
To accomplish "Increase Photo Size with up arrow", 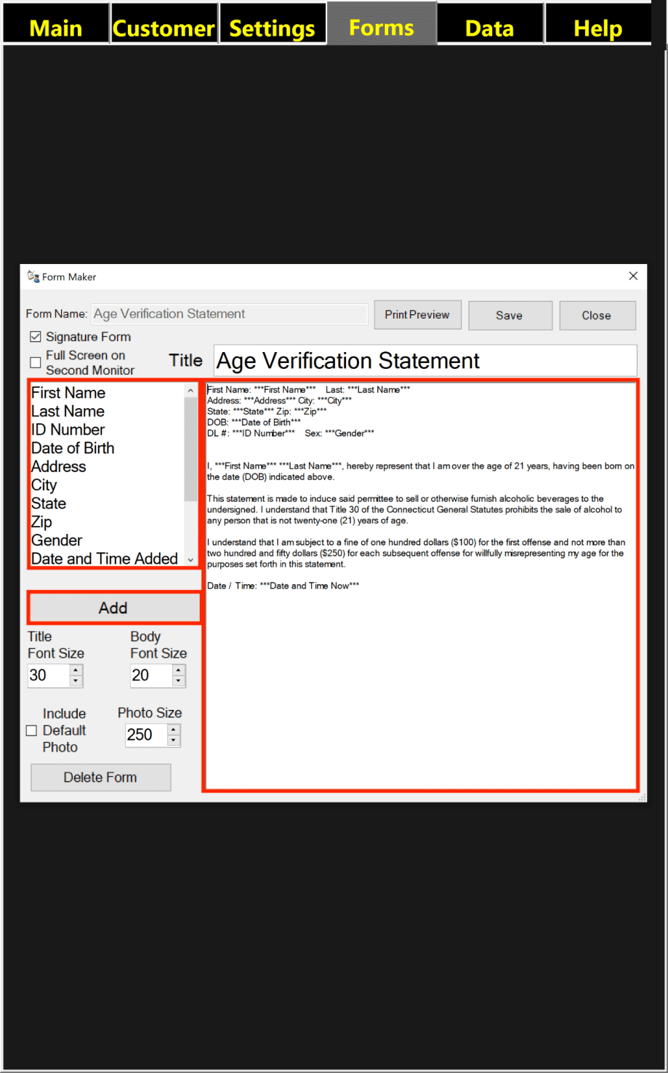I will coord(173,730).
